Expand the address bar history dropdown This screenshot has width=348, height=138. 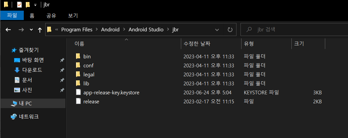pyautogui.click(x=217, y=29)
